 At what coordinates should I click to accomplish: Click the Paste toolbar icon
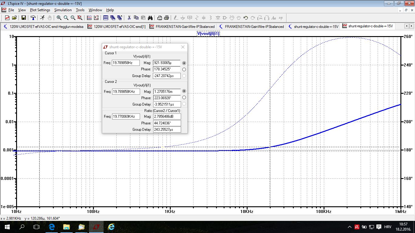point(143,18)
